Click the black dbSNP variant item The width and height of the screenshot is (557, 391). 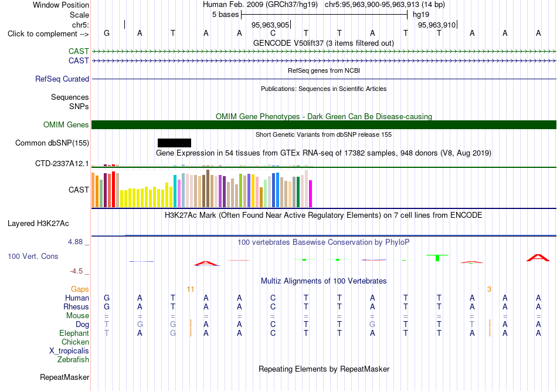point(174,143)
